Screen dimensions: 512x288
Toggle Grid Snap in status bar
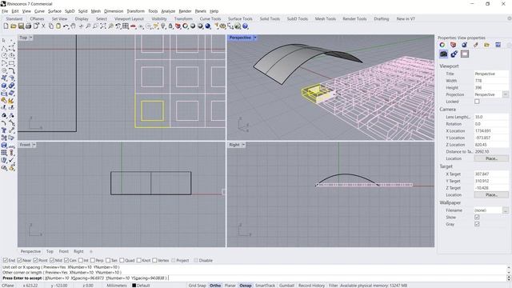point(198,286)
